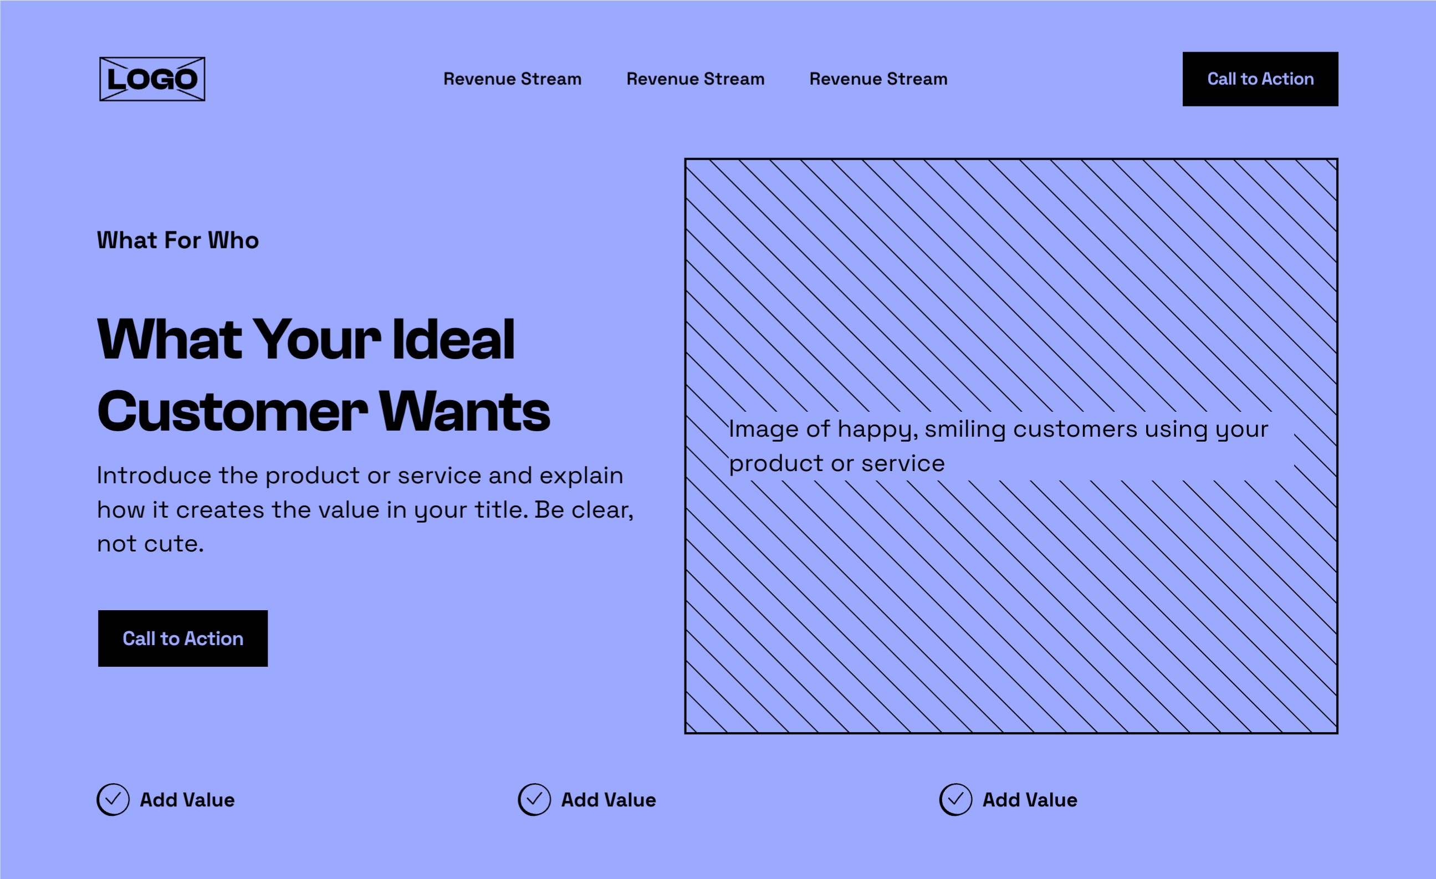Select the hatched area below the image caption
Screen dimensions: 1436x879
click(1011, 606)
